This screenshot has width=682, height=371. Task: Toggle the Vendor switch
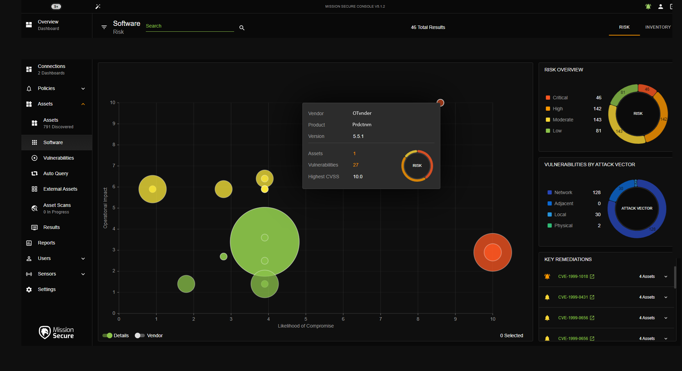pyautogui.click(x=140, y=335)
